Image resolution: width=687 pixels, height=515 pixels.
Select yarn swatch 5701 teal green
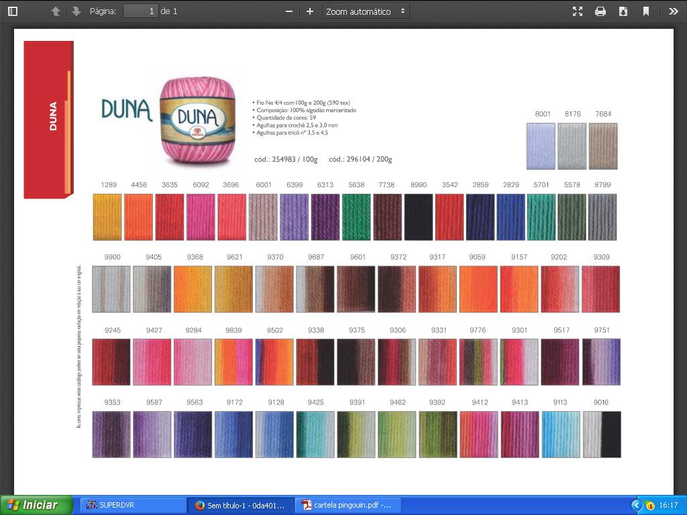pyautogui.click(x=541, y=217)
